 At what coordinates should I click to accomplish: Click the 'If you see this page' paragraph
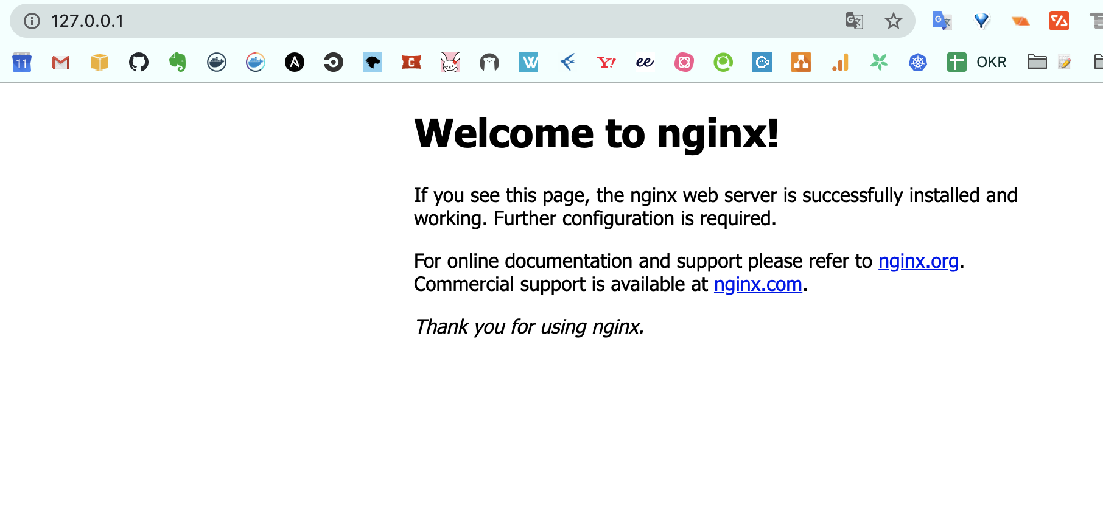[716, 207]
